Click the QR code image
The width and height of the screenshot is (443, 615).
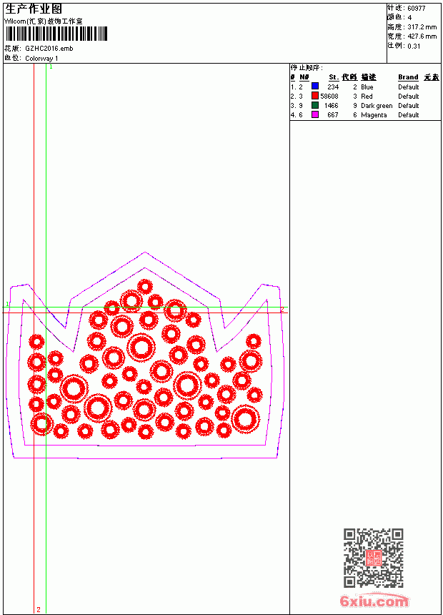[374, 558]
